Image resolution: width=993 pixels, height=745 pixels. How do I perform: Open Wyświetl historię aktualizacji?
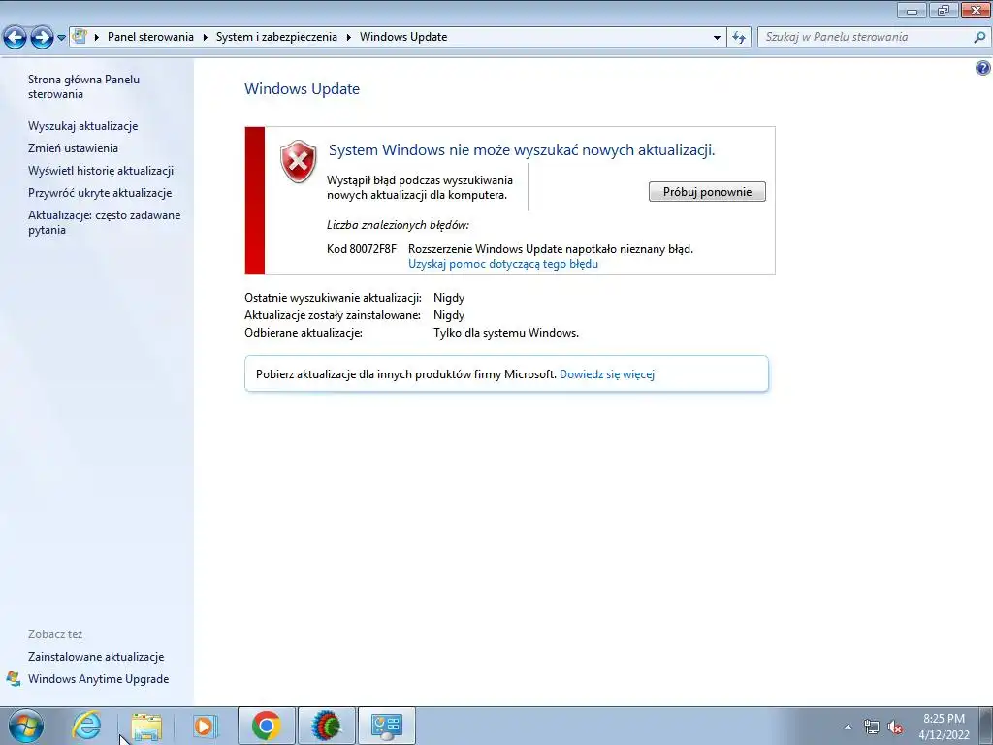coord(101,171)
